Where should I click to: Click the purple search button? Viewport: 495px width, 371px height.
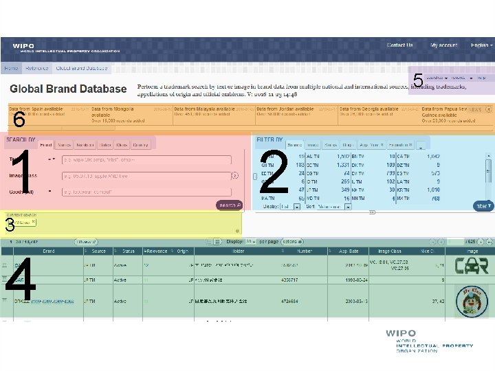[x=229, y=205]
